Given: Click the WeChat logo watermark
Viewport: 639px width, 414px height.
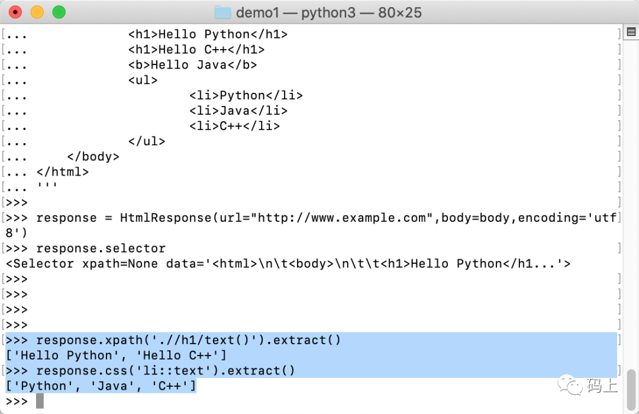Looking at the screenshot, I should [x=570, y=385].
